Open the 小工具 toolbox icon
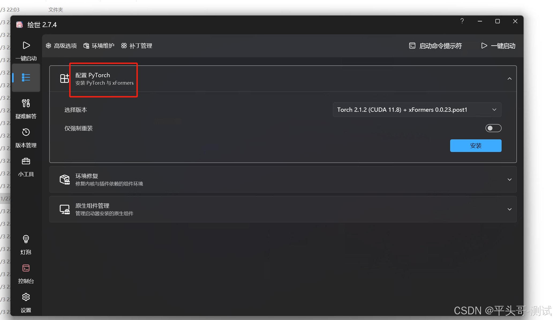553x320 pixels. coord(26,161)
